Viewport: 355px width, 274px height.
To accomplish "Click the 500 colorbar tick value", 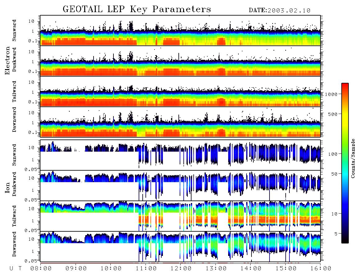I will pos(333,114).
